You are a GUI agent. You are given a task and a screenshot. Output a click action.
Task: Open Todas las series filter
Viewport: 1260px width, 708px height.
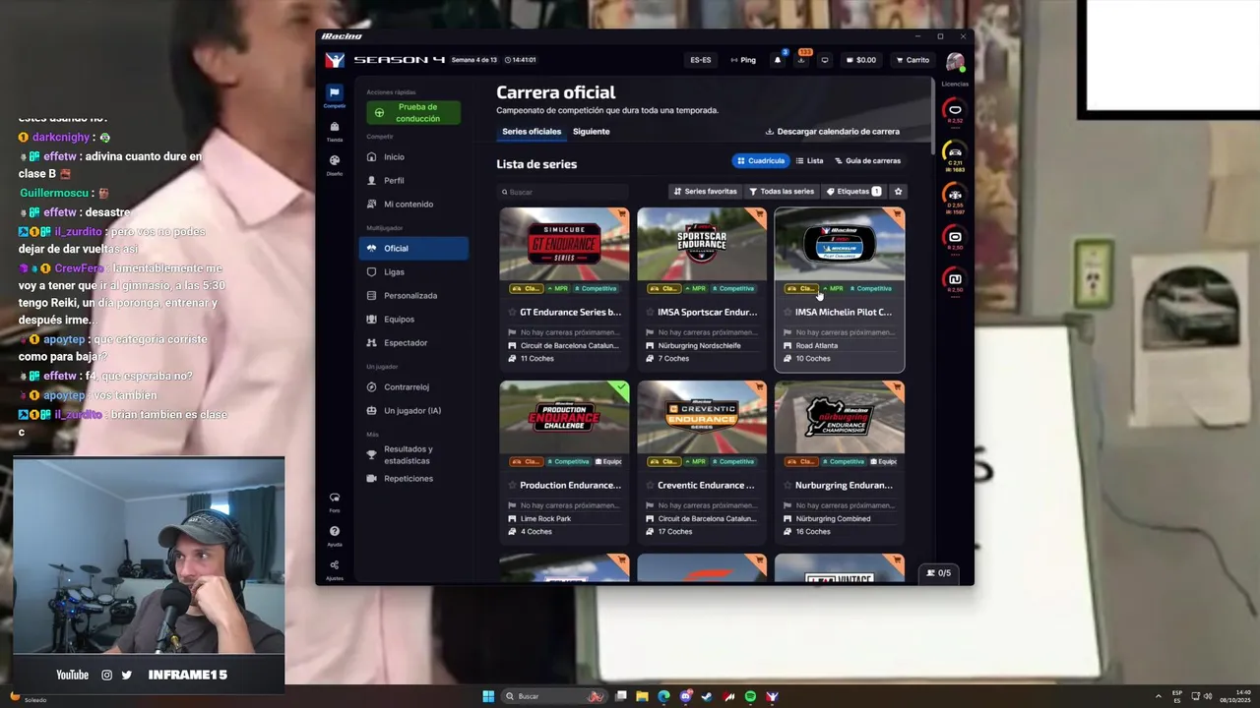tap(782, 191)
